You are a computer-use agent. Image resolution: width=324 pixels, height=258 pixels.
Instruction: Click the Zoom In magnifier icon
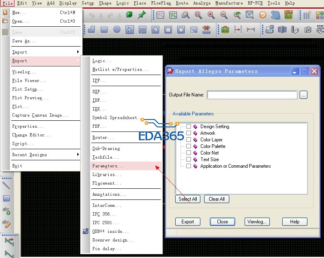point(212,15)
